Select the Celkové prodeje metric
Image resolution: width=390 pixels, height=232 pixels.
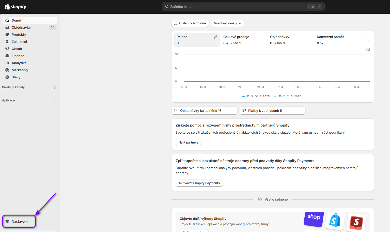tap(236, 37)
